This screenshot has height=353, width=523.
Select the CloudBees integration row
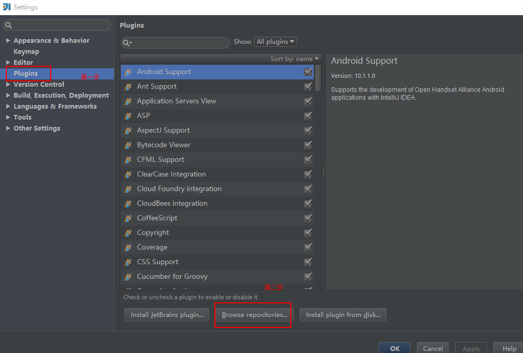pyautogui.click(x=217, y=204)
